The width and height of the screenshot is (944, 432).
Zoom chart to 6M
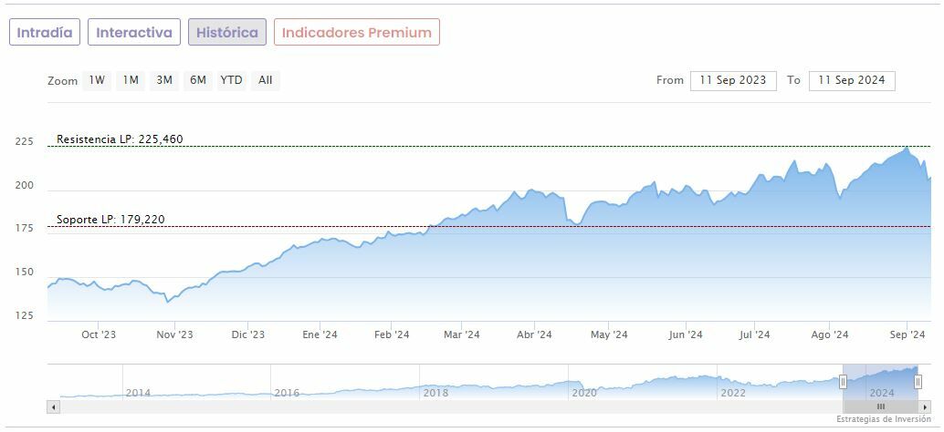[198, 80]
